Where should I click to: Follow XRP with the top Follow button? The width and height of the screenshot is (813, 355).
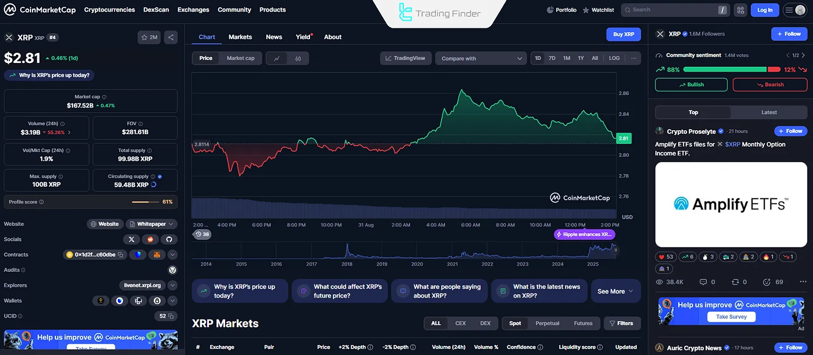789,34
